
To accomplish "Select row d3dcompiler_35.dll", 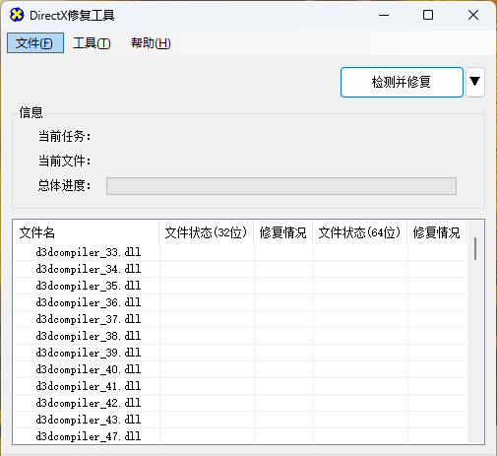I will [240, 286].
